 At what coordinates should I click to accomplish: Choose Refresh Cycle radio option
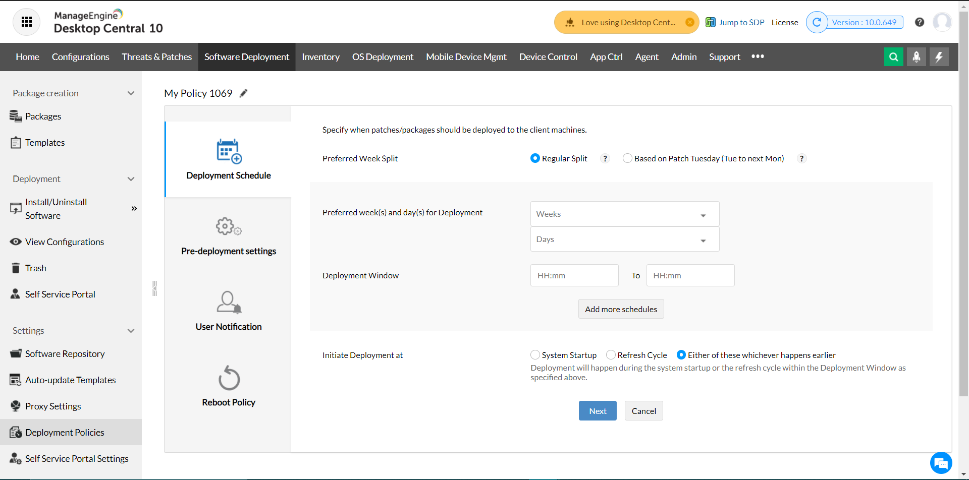tap(611, 355)
